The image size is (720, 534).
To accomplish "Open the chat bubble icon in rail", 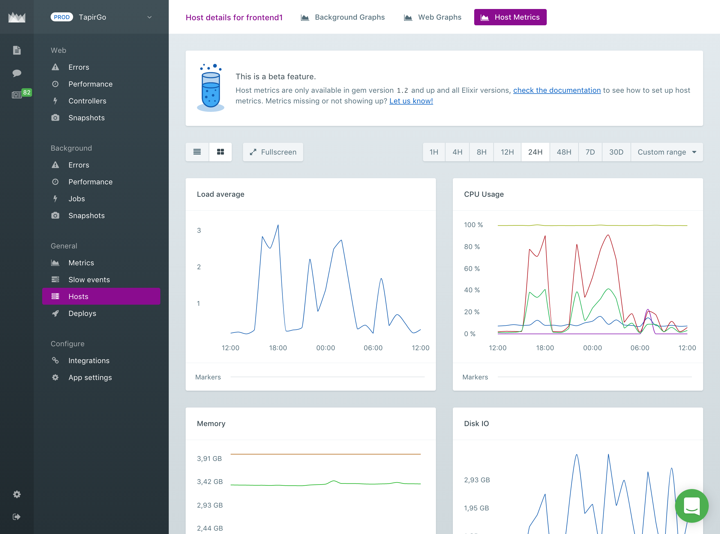I will pos(17,73).
